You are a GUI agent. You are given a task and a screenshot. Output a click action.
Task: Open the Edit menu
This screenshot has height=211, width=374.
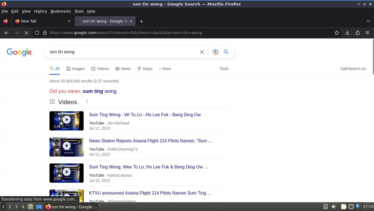(15, 11)
